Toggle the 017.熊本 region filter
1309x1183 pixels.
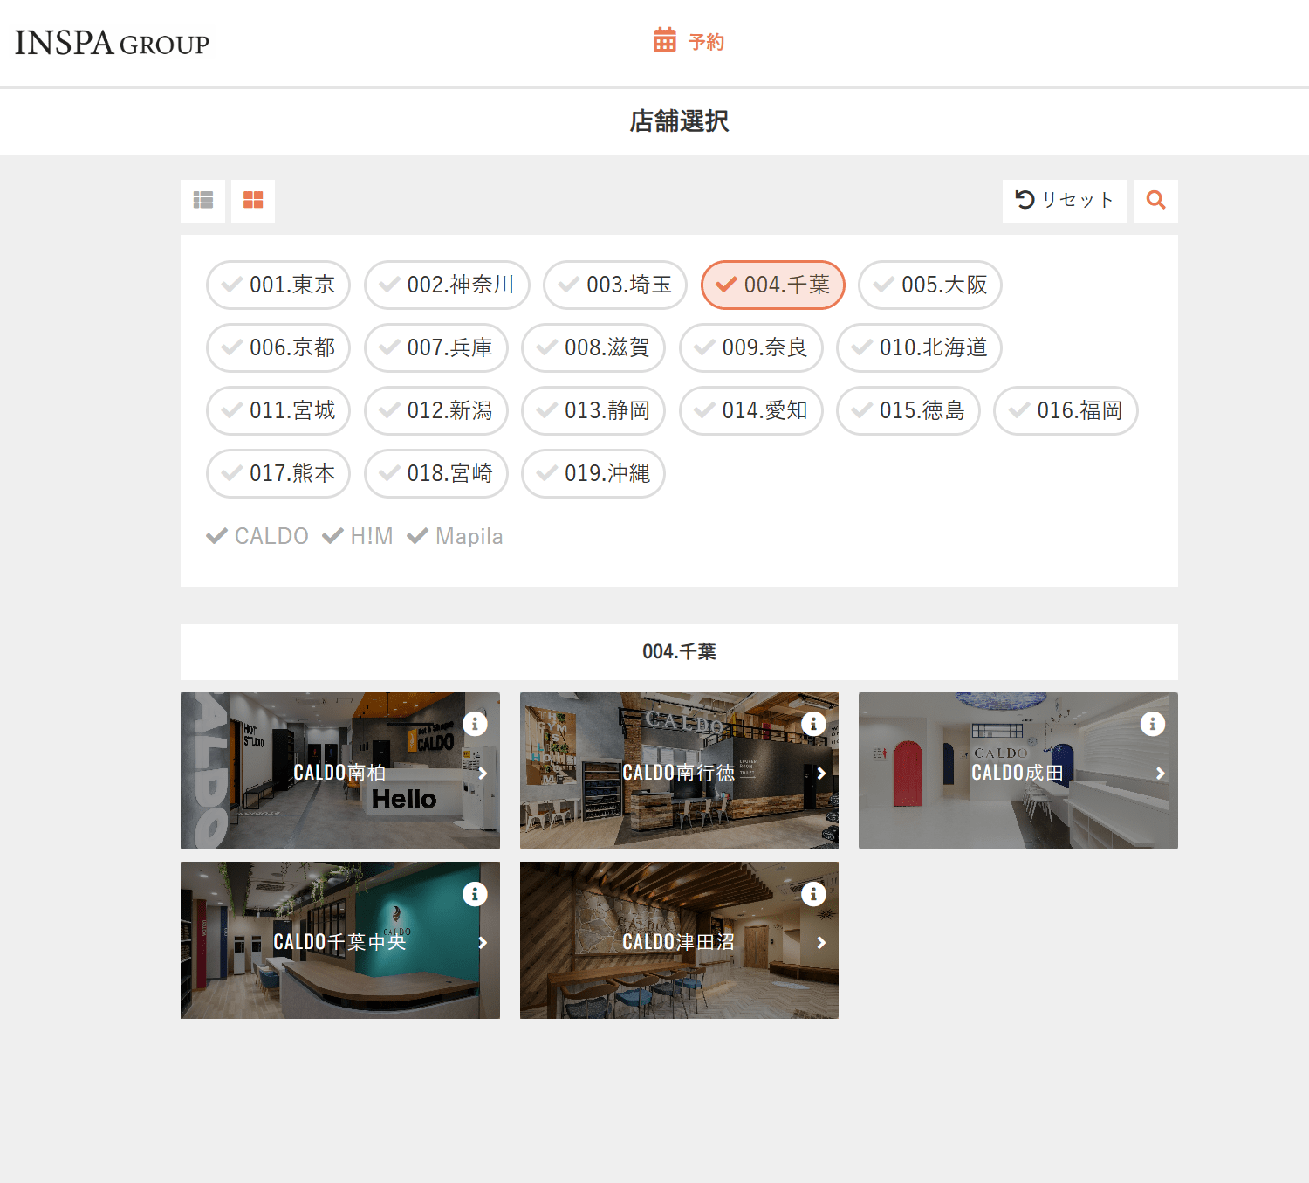(278, 473)
